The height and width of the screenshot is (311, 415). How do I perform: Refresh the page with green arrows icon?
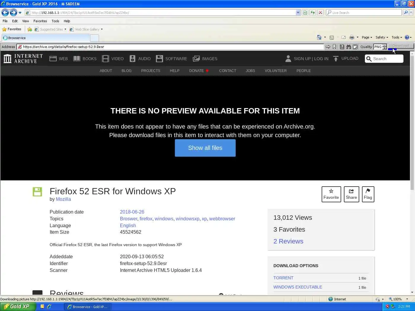pyautogui.click(x=312, y=13)
